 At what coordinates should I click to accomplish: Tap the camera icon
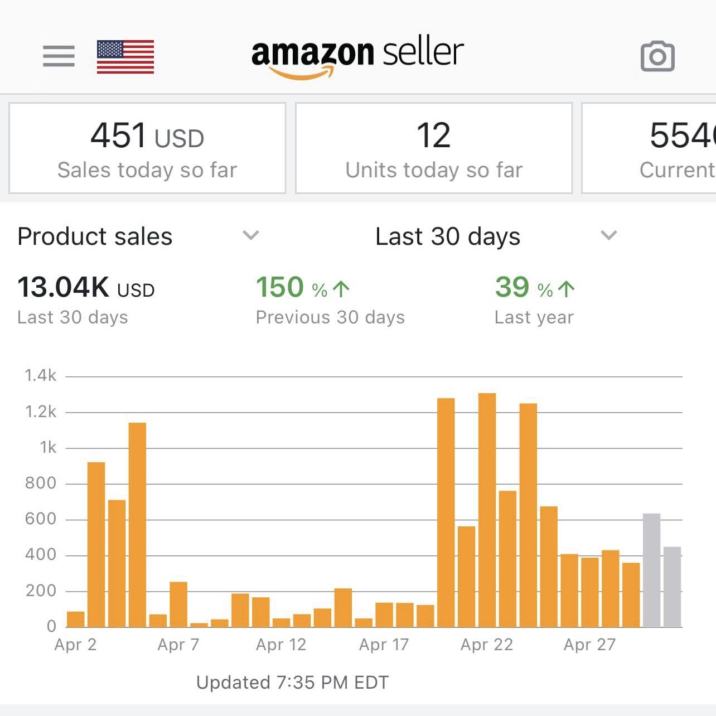click(x=657, y=56)
